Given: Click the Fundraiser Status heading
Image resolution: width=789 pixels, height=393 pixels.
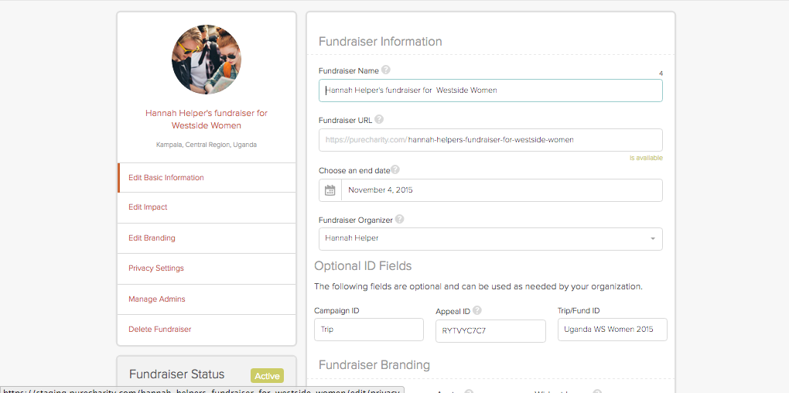Looking at the screenshot, I should pyautogui.click(x=176, y=374).
